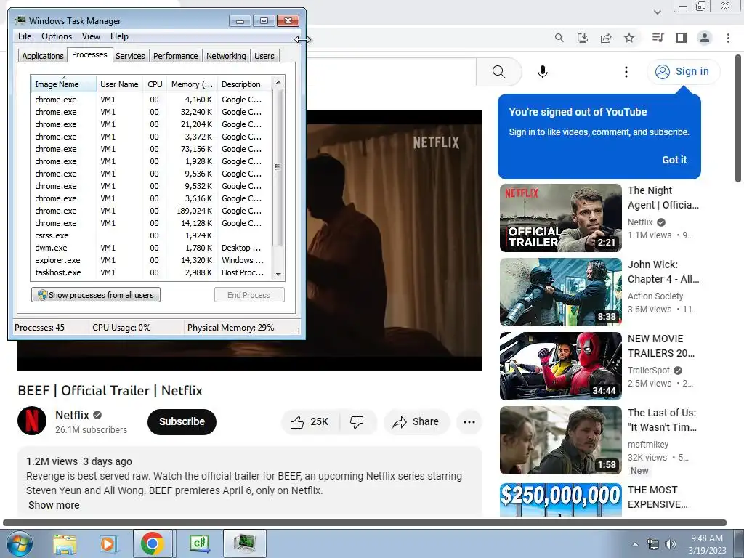Image resolution: width=744 pixels, height=558 pixels.
Task: Open Task Manager File menu
Action: coord(25,36)
